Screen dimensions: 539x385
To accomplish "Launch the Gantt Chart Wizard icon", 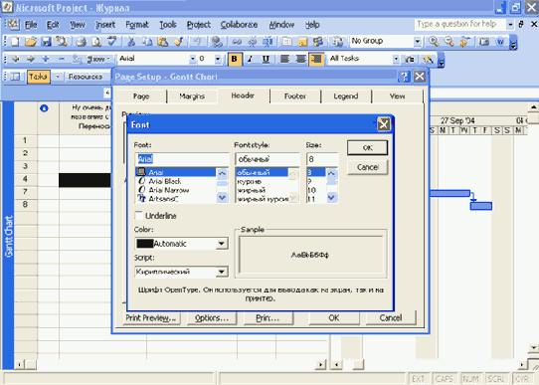I will point(428,59).
